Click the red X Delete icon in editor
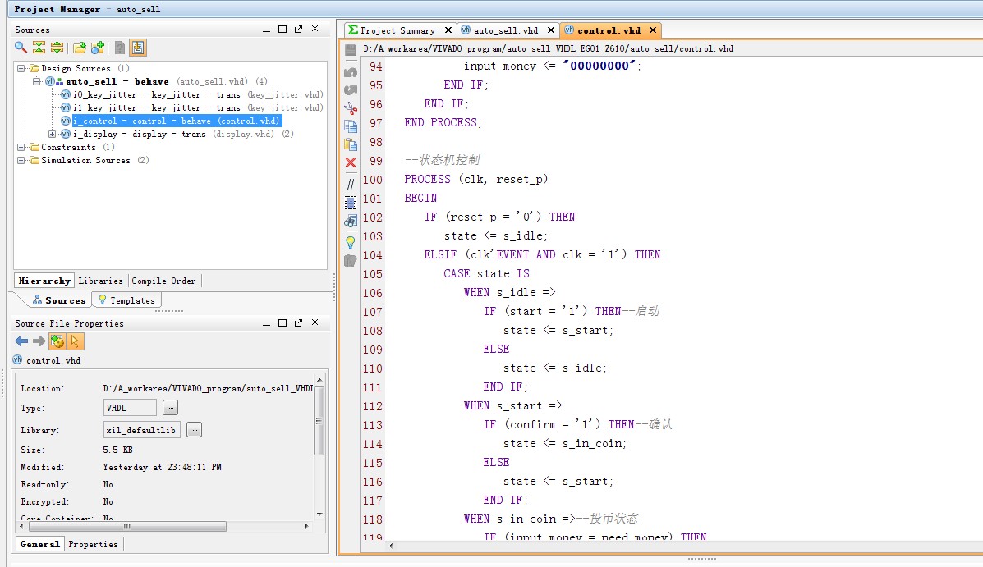Viewport: 983px width, 567px height. (x=351, y=162)
